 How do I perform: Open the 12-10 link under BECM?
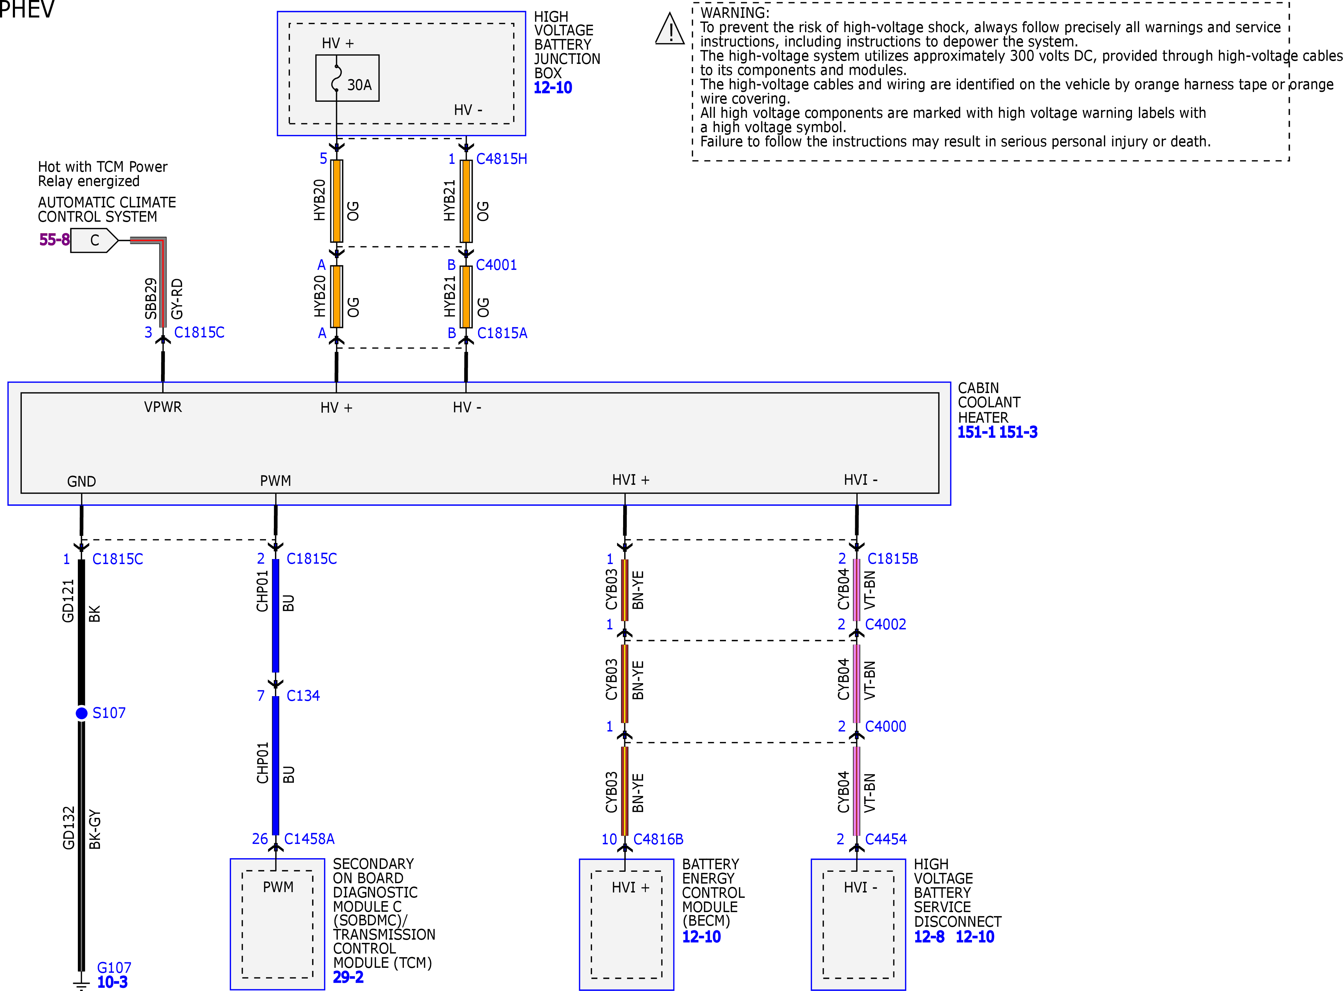702,937
